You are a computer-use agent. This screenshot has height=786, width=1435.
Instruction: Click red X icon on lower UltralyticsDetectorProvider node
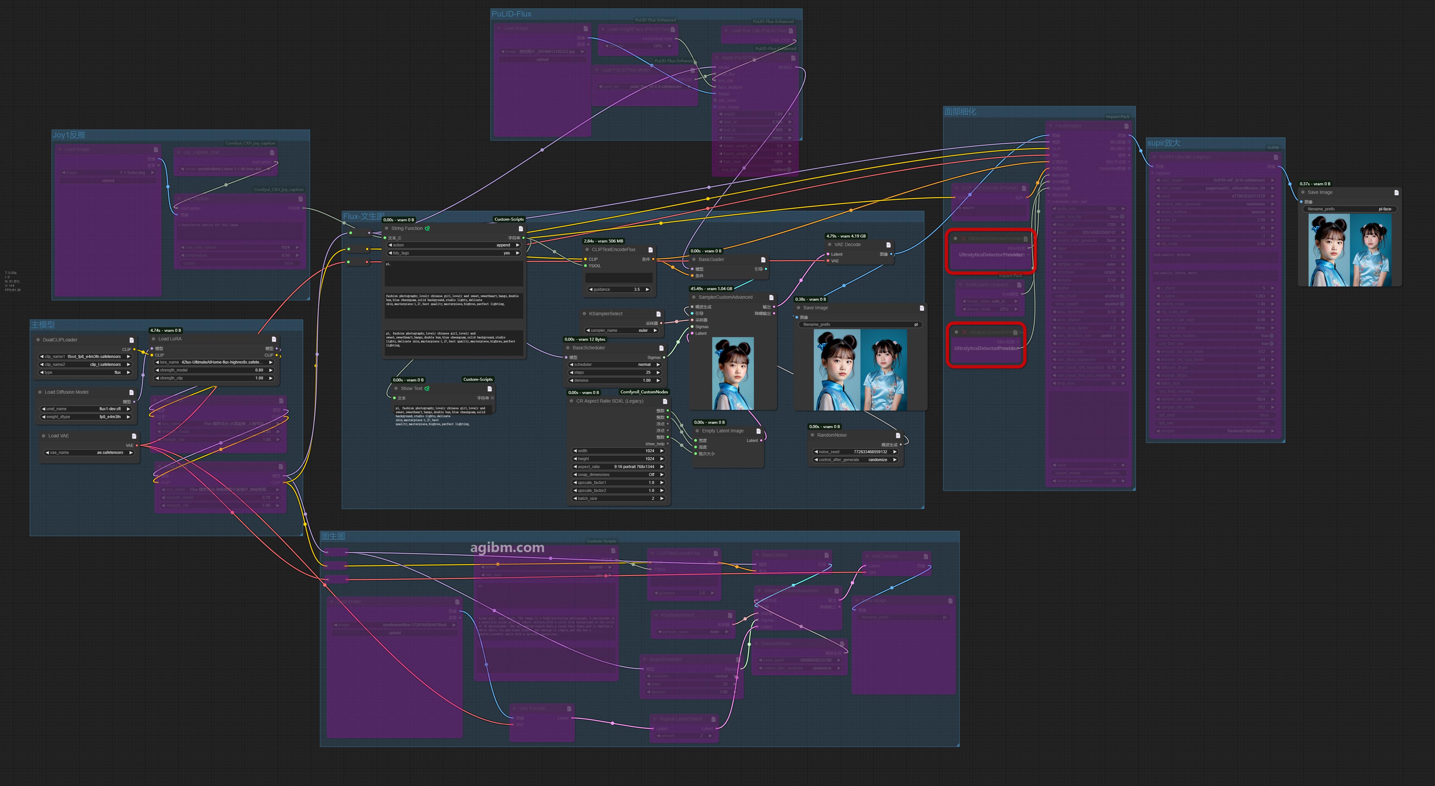click(x=964, y=332)
